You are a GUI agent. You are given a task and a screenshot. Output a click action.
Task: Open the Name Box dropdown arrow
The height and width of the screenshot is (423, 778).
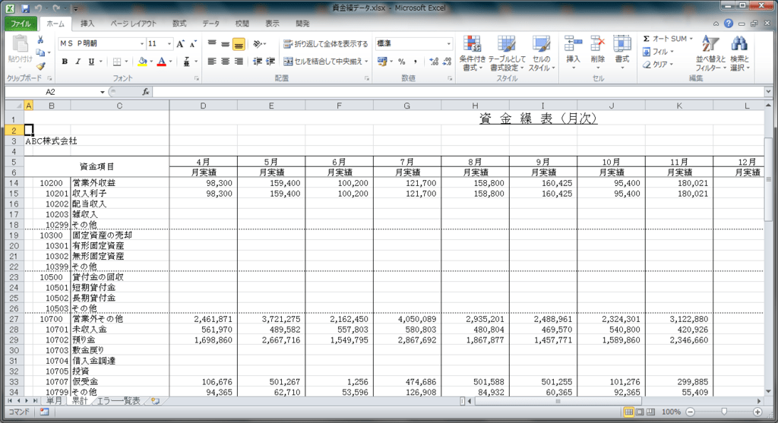[103, 92]
